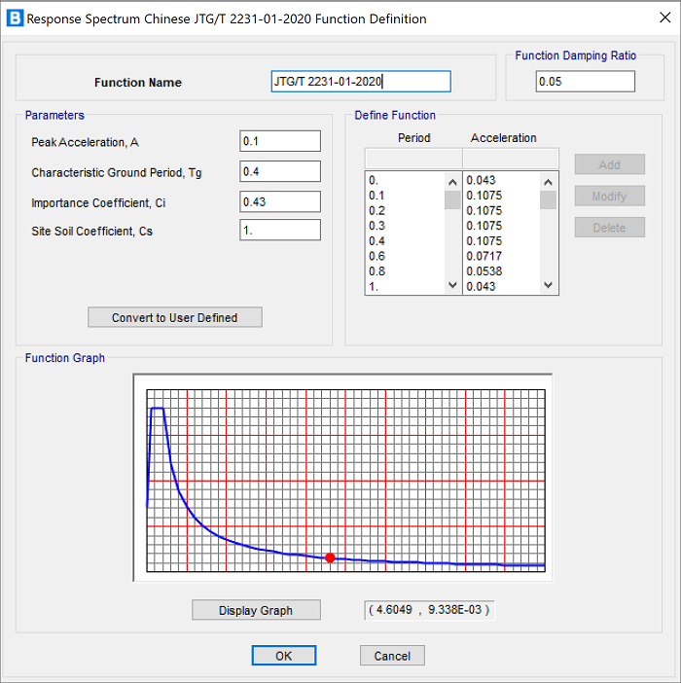
Task: Click the empty Period entry box
Action: (x=413, y=159)
